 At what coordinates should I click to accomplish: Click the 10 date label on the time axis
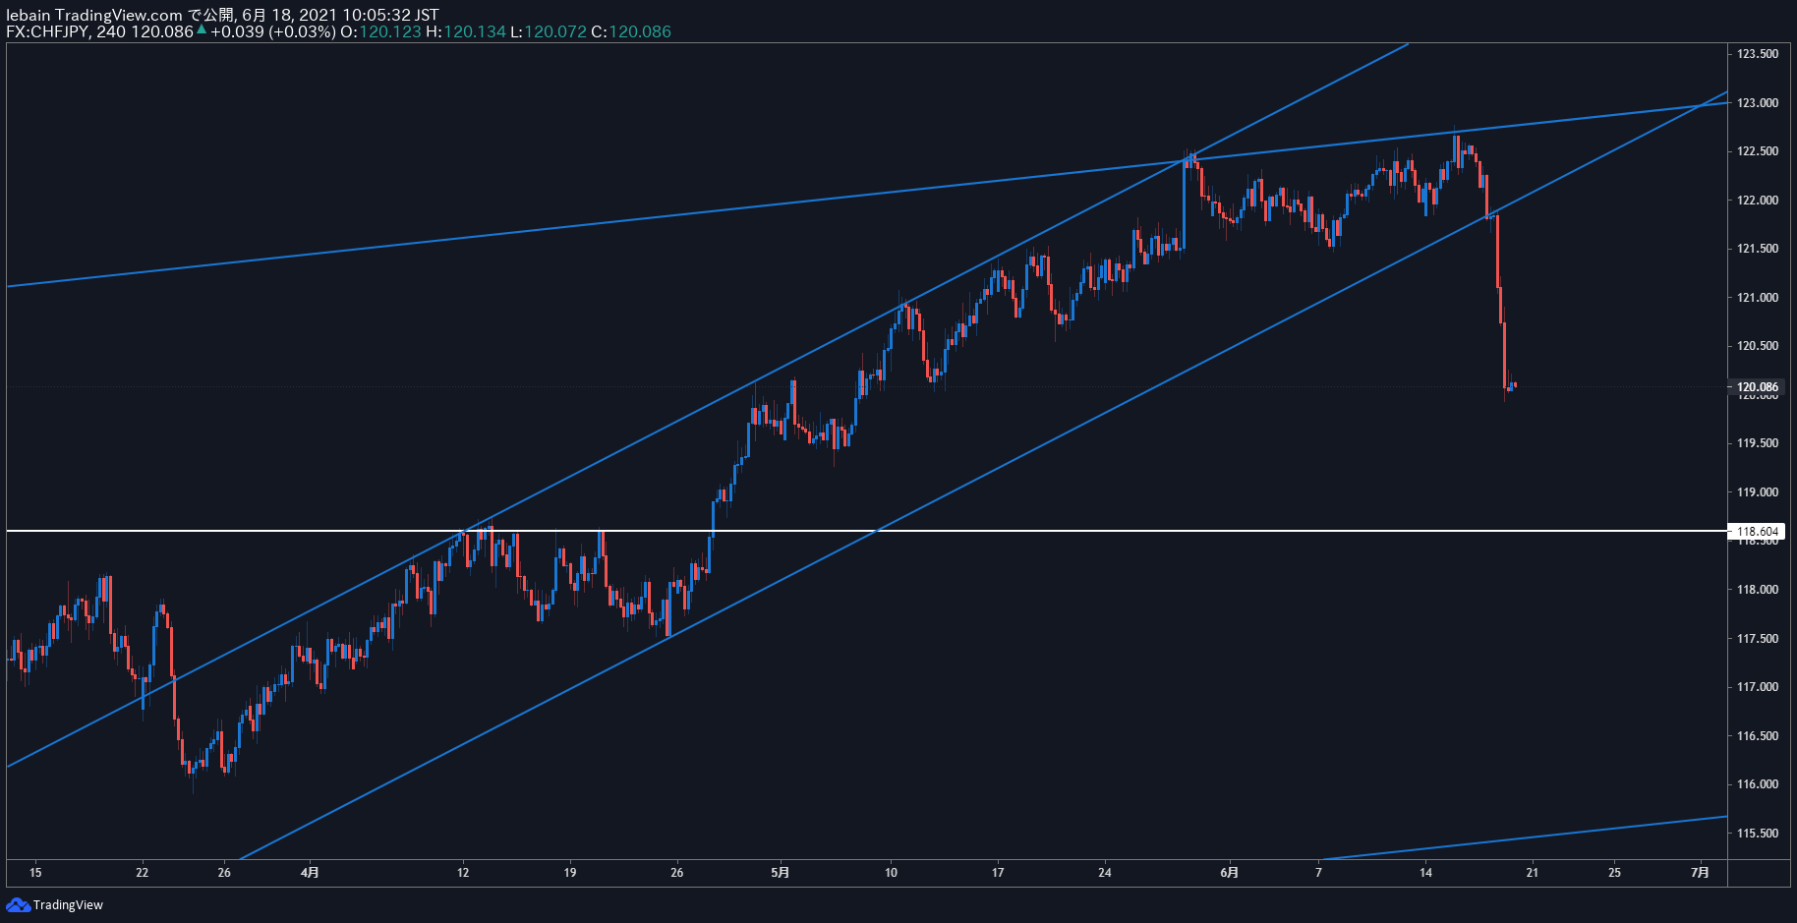coord(891,873)
